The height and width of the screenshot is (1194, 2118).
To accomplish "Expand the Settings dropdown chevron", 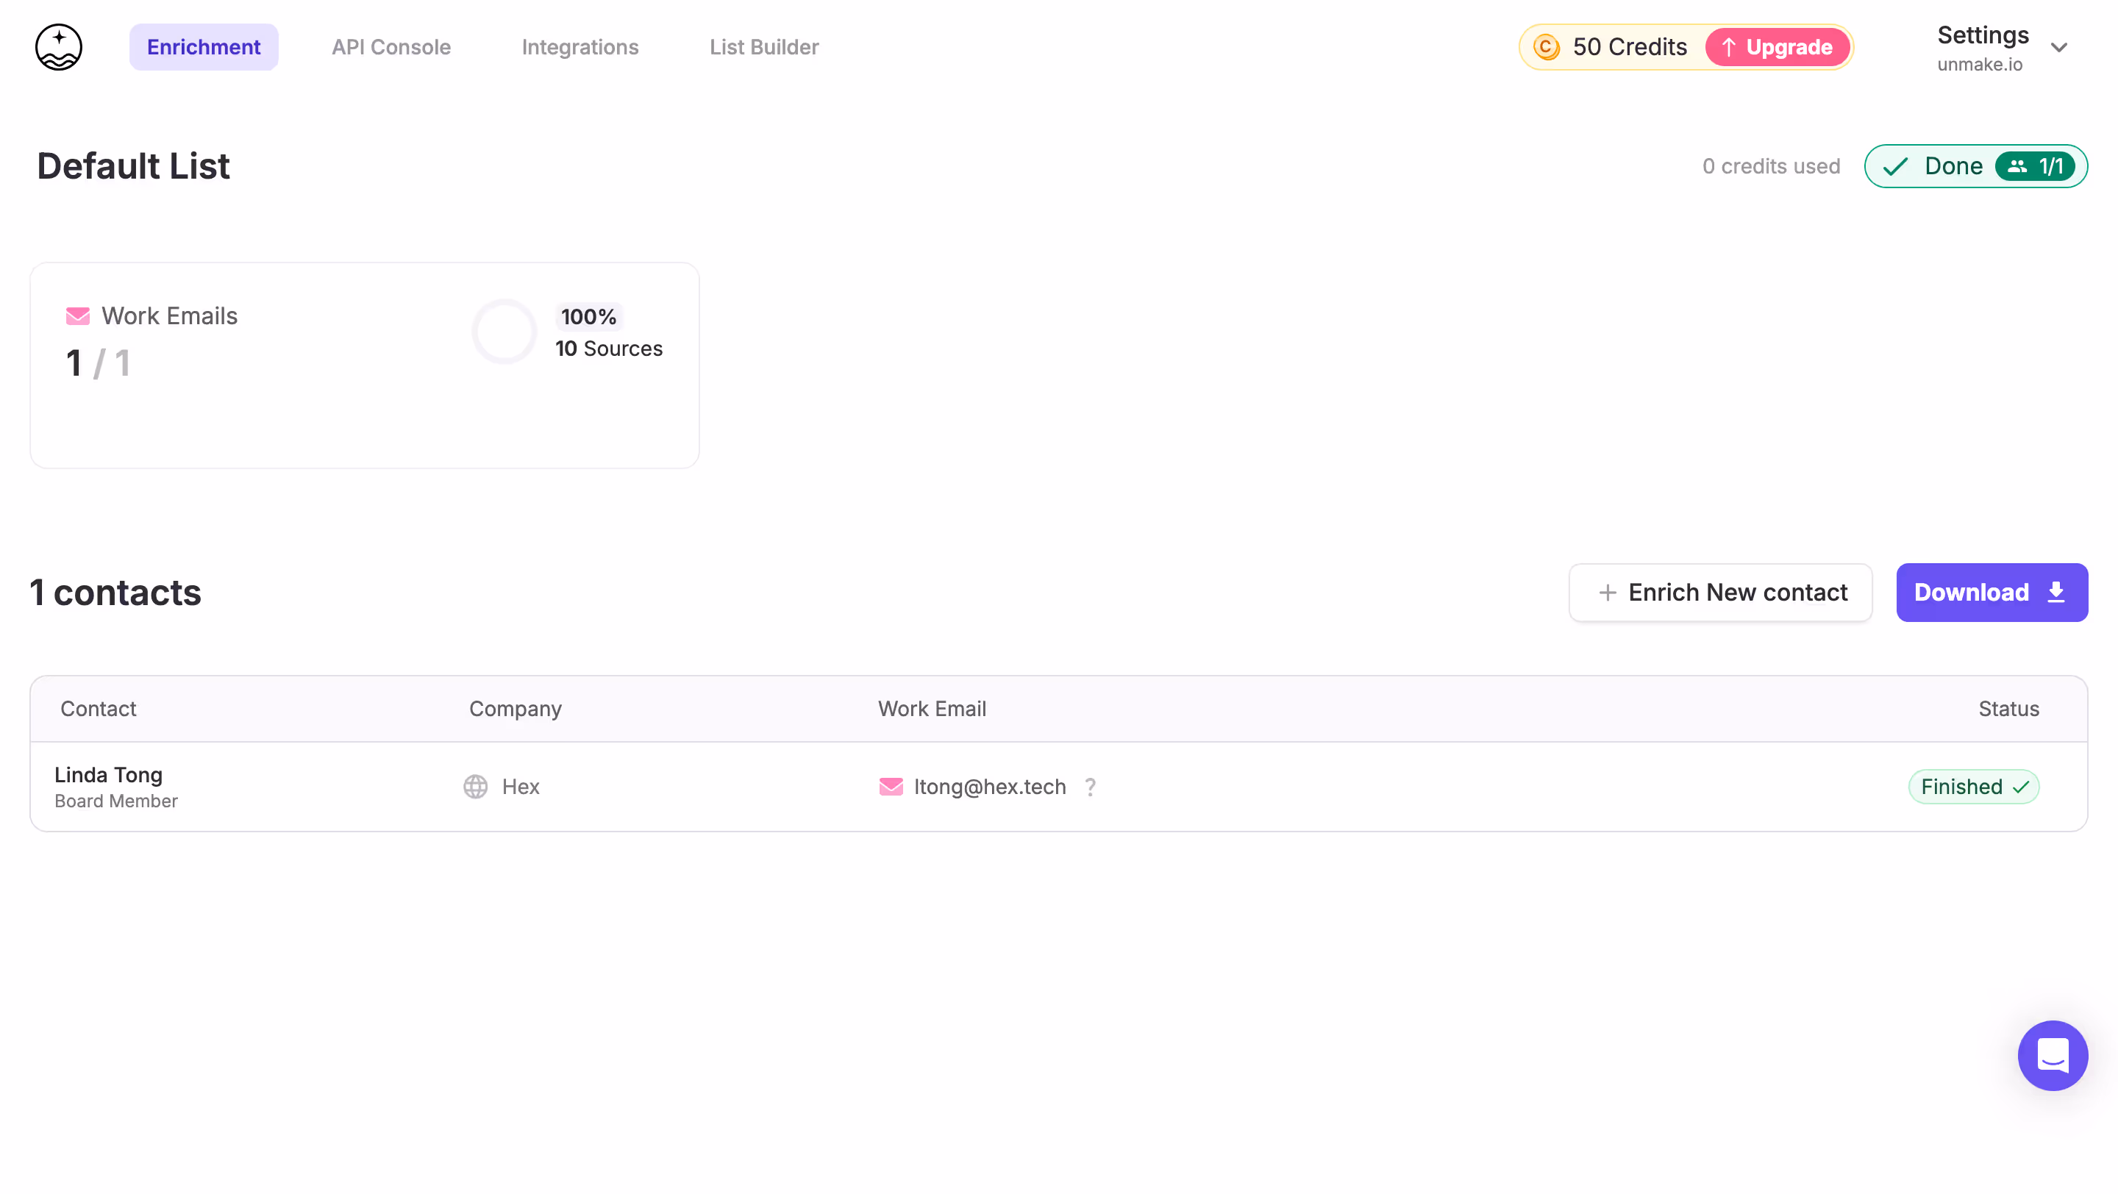I will coord(2059,48).
